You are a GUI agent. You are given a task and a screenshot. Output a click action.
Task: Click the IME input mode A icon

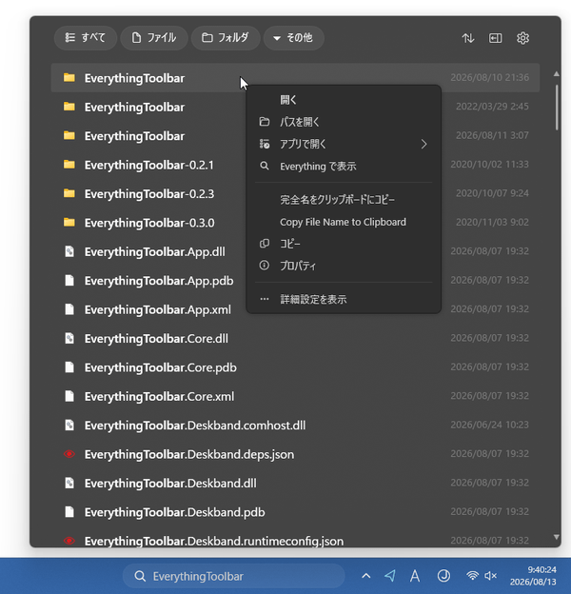[415, 576]
